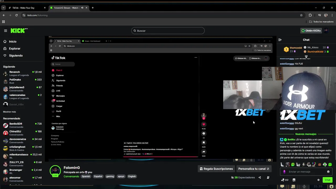Viewport: 336px width, 189px height.
Task: Open the Kick sidebar hamburger menu
Action: tap(6, 31)
